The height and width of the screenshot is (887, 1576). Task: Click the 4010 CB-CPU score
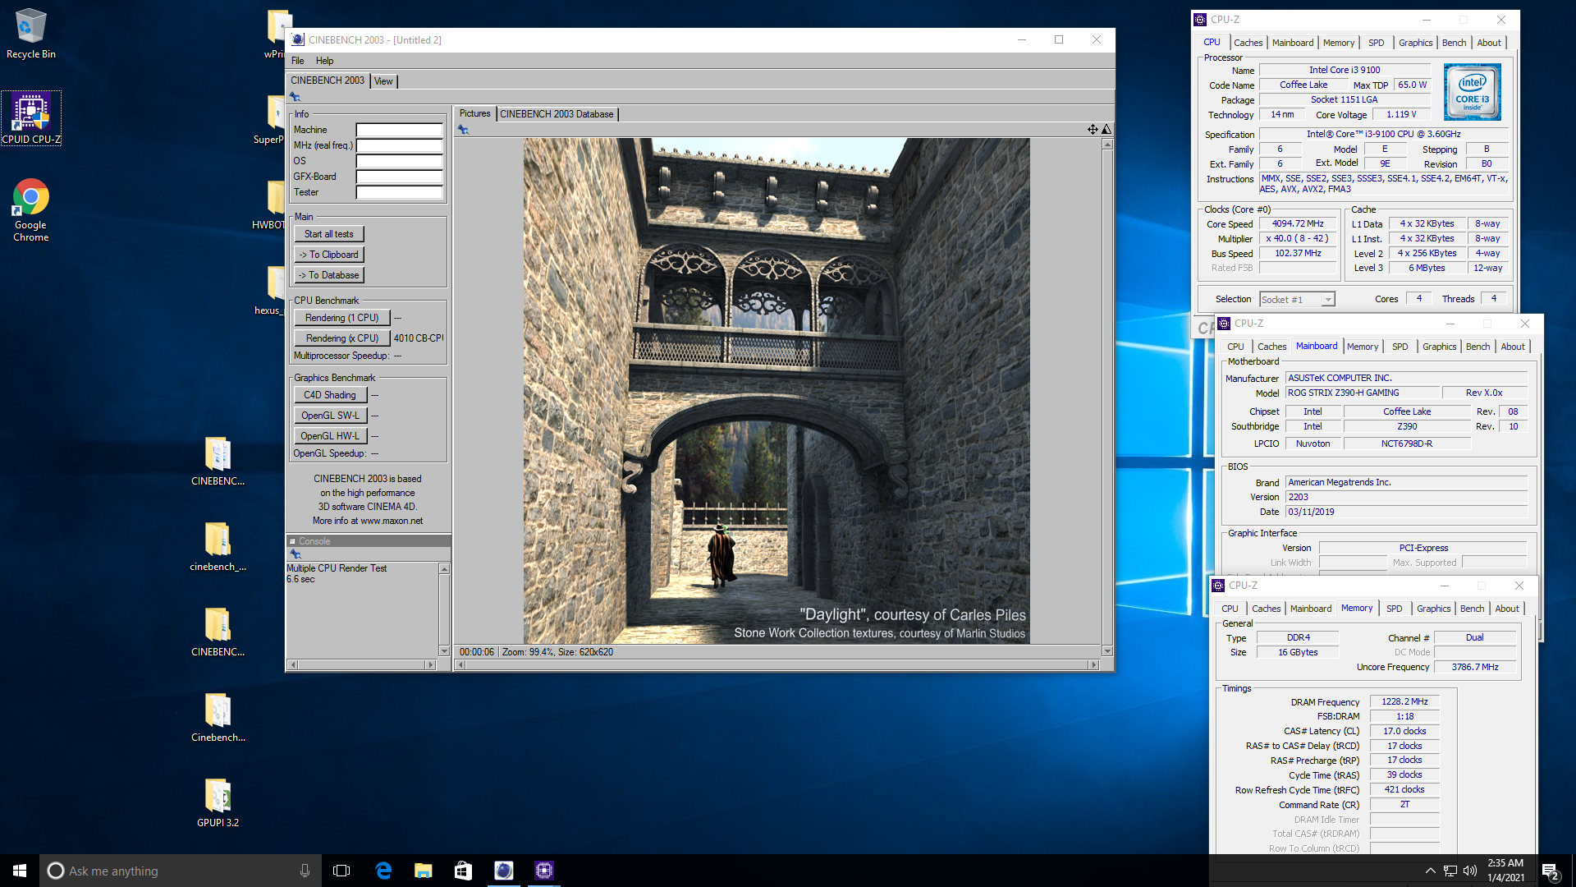click(418, 338)
